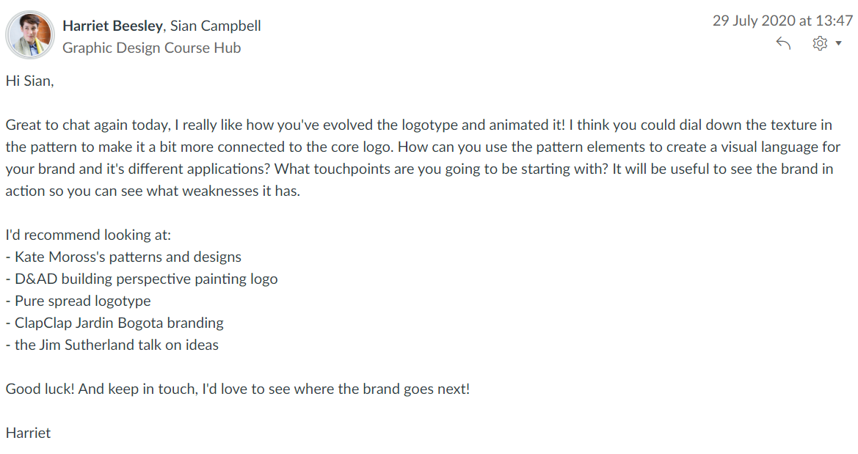Click the 'Hi Sian,' greeting line
The height and width of the screenshot is (454, 858).
(30, 81)
